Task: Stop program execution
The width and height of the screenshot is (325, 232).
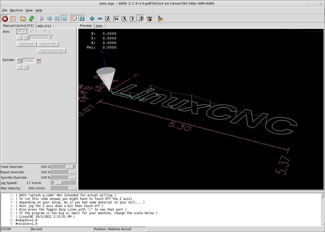Action: 65,19
